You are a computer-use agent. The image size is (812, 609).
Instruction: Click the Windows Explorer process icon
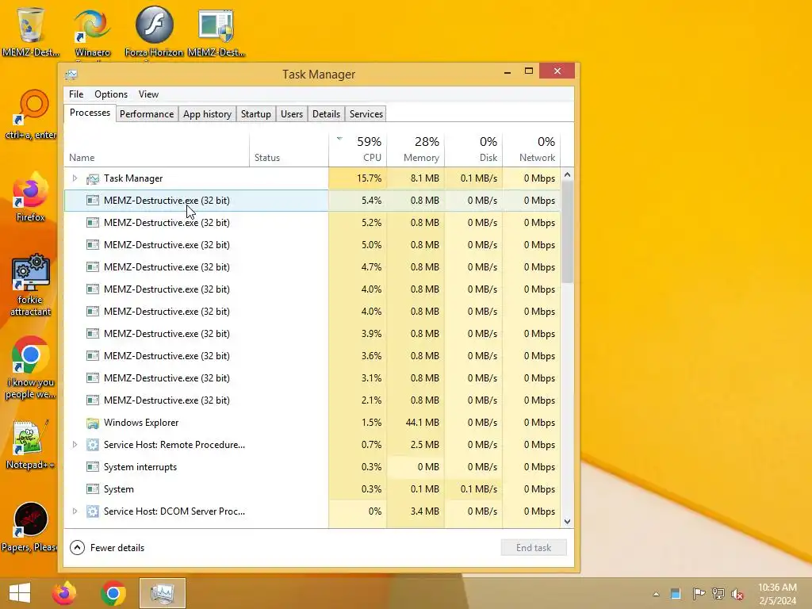coord(93,423)
